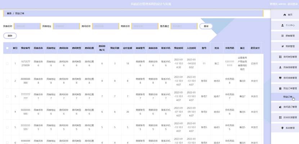Screen dimensions: 299x144
Task: Click the 备注5 remark cell
Action: pyautogui.click(x=242, y=127)
